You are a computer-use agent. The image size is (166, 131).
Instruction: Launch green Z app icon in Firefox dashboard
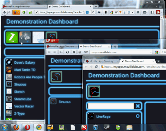(x=12, y=37)
